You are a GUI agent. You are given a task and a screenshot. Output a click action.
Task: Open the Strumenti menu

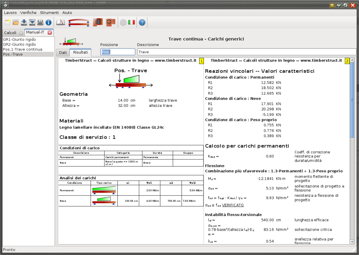pos(49,13)
